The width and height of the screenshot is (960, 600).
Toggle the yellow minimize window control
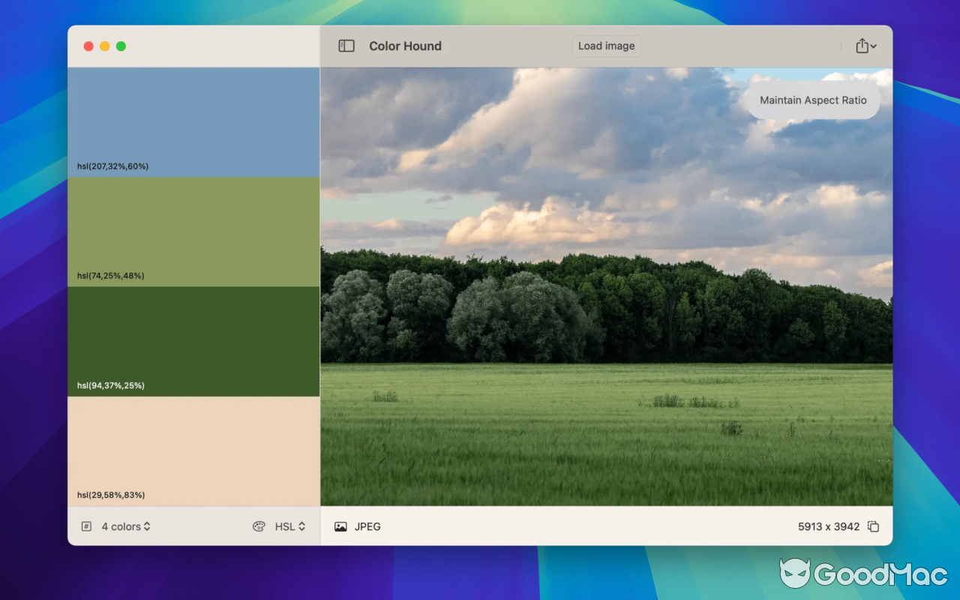coord(104,46)
